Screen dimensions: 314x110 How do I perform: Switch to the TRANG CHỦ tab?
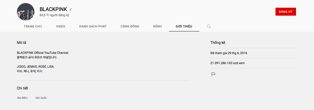point(33,26)
